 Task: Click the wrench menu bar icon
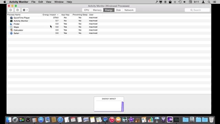[157, 2]
